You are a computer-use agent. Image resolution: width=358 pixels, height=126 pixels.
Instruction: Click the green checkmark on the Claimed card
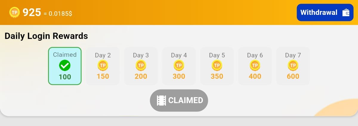tap(65, 65)
